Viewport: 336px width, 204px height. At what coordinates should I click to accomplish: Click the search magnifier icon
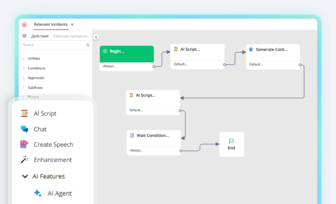point(88,45)
